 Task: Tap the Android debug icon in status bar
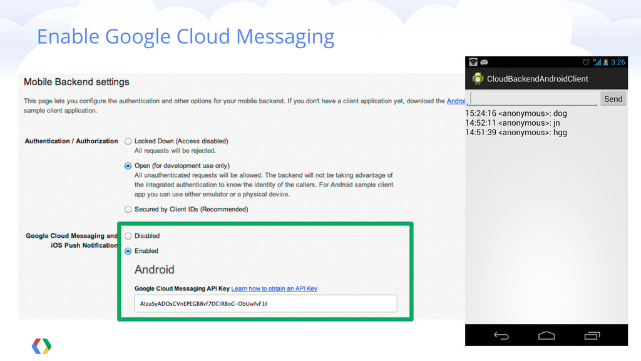[484, 62]
